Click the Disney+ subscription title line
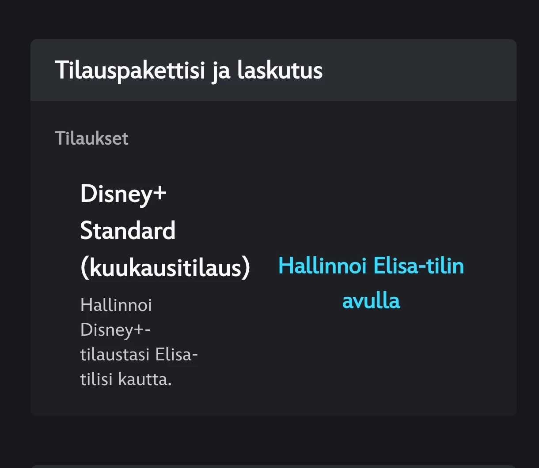The width and height of the screenshot is (539, 468). (x=123, y=194)
